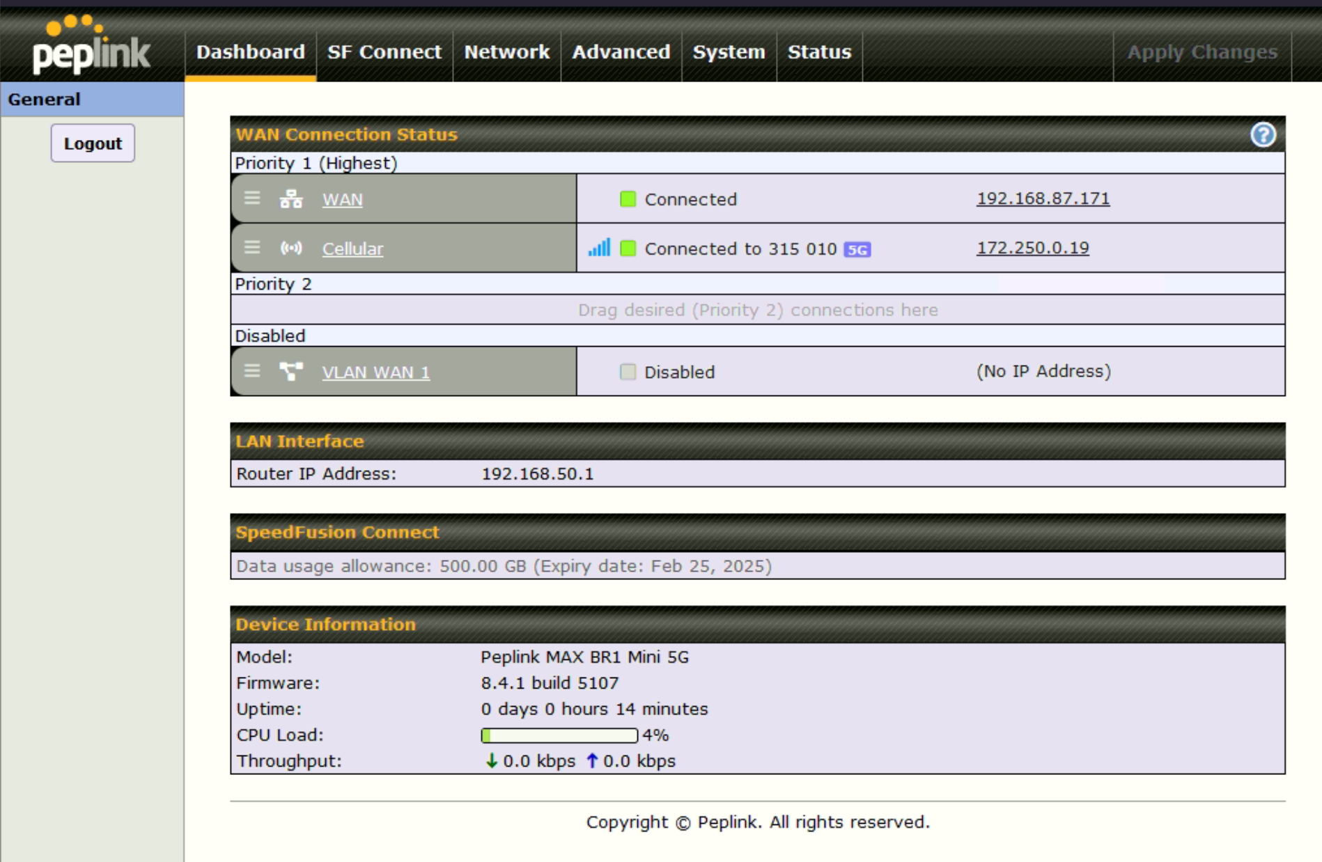Open the Cellular connection link
1322x862 pixels.
point(352,249)
